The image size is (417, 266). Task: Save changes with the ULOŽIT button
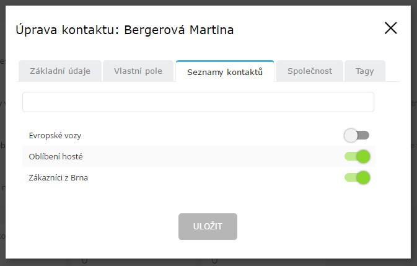click(208, 226)
